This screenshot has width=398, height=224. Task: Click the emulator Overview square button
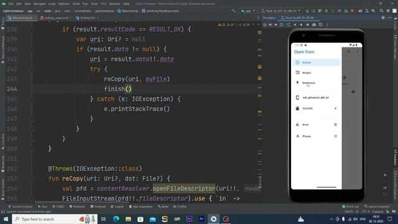click(x=307, y=25)
